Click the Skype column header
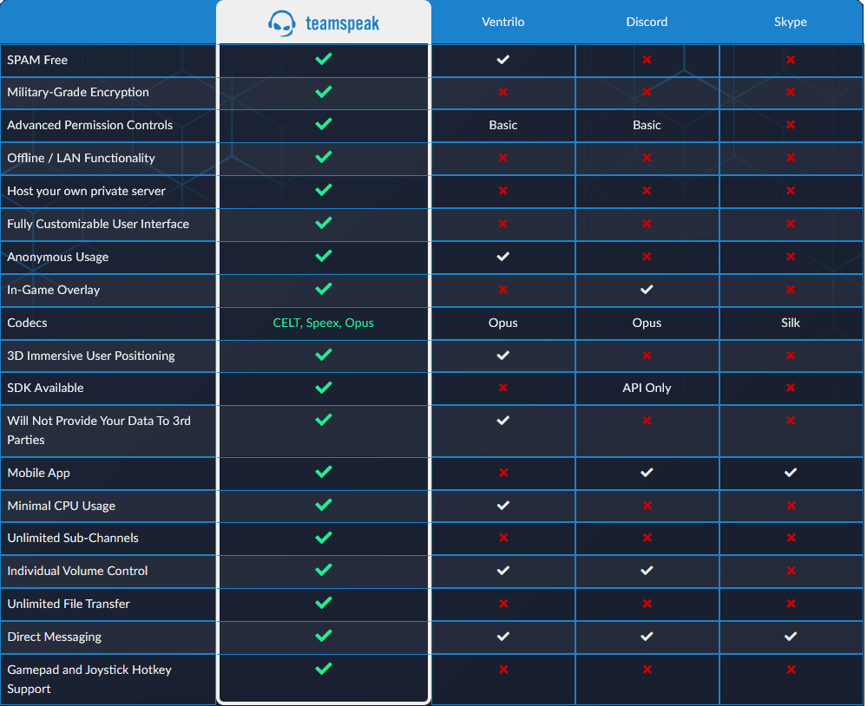The height and width of the screenshot is (706, 867). pos(790,22)
